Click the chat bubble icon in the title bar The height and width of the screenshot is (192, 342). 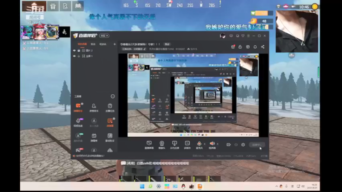pos(231,36)
